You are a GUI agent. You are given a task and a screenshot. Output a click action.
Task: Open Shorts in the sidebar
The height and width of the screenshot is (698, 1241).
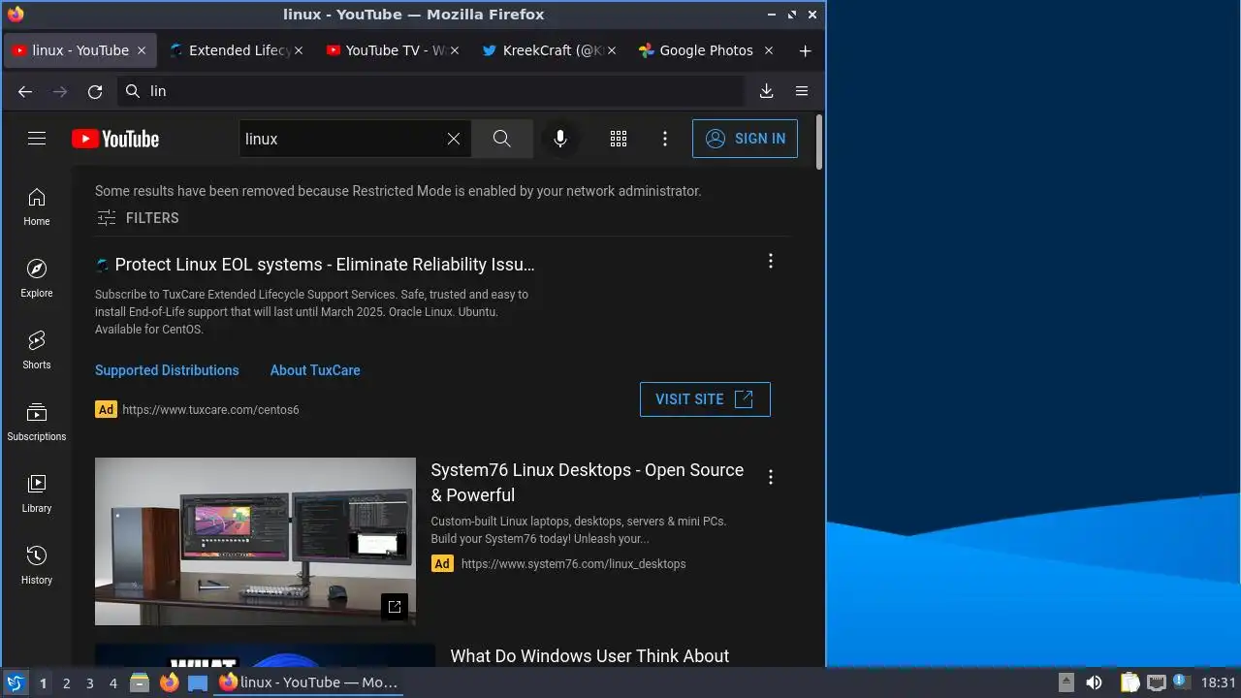[x=37, y=350]
